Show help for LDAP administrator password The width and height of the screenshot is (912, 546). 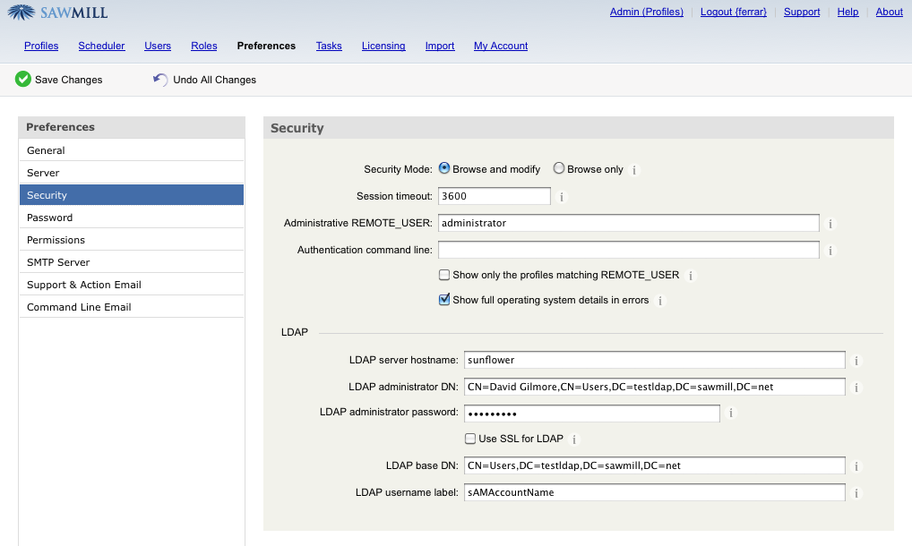coord(731,414)
